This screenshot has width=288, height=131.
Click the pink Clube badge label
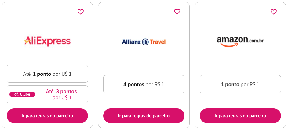(x=22, y=94)
